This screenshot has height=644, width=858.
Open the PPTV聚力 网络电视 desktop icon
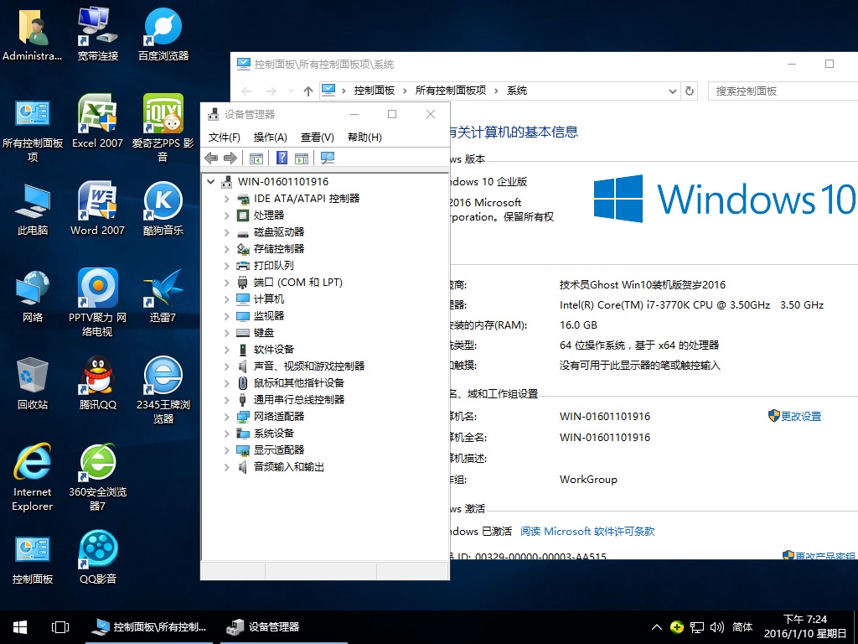pyautogui.click(x=97, y=302)
